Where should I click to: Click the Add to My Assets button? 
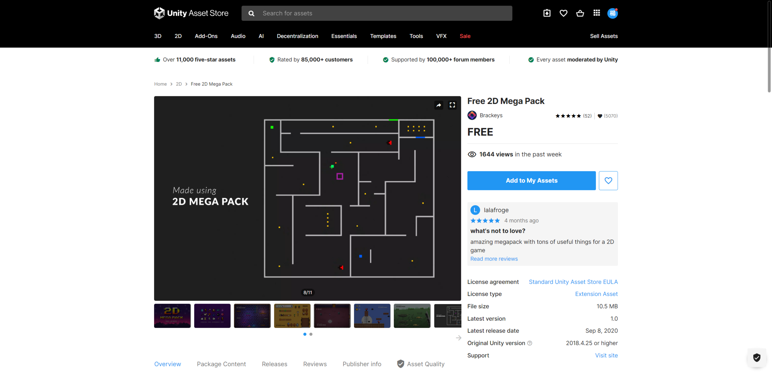coord(531,181)
